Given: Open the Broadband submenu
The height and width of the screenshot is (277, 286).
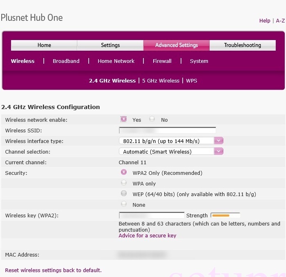Looking at the screenshot, I should pyautogui.click(x=66, y=61).
